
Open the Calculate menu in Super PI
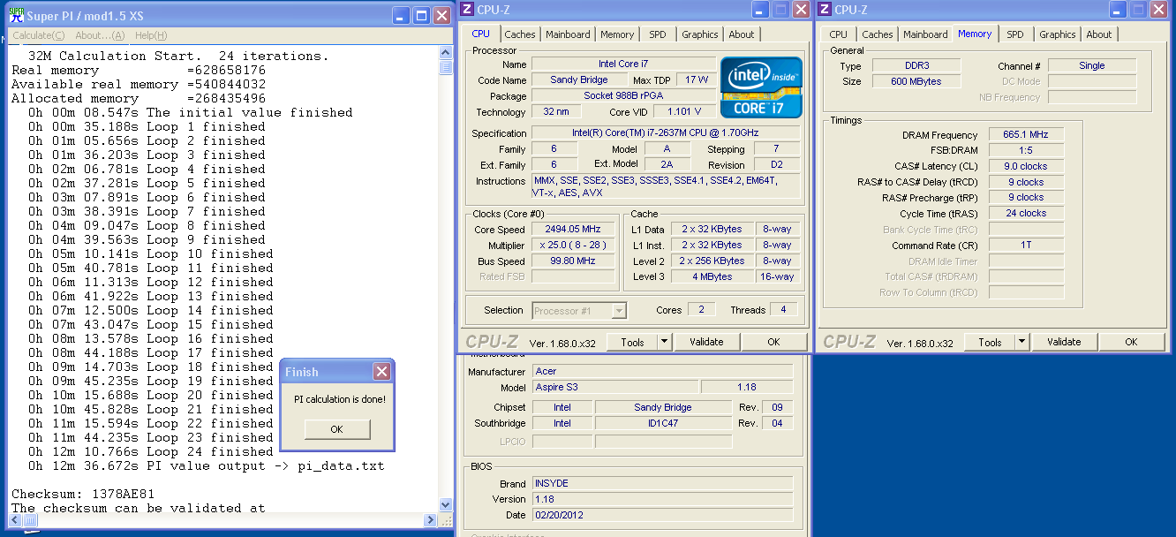point(38,35)
